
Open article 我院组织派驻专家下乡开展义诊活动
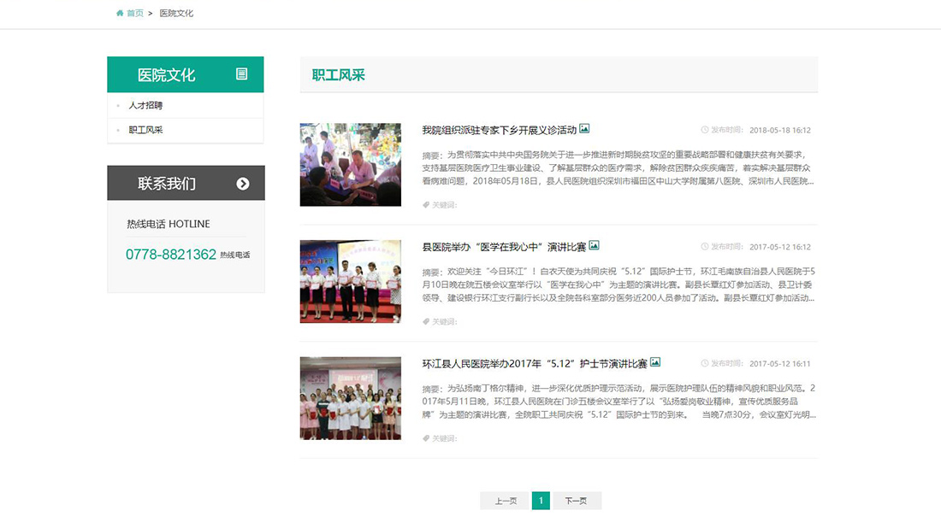[x=497, y=129]
